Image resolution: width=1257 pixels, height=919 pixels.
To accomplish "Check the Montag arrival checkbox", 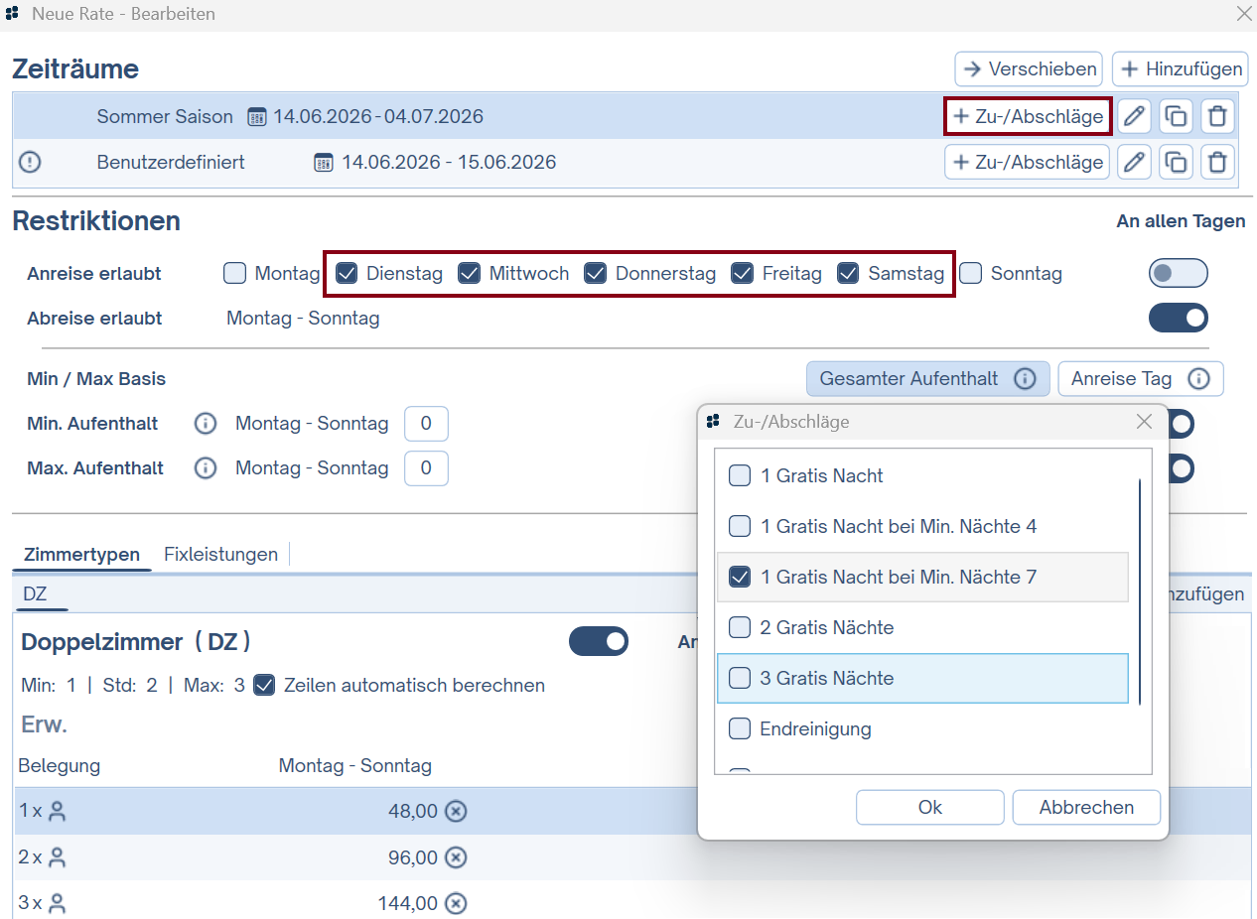I will click(x=234, y=273).
